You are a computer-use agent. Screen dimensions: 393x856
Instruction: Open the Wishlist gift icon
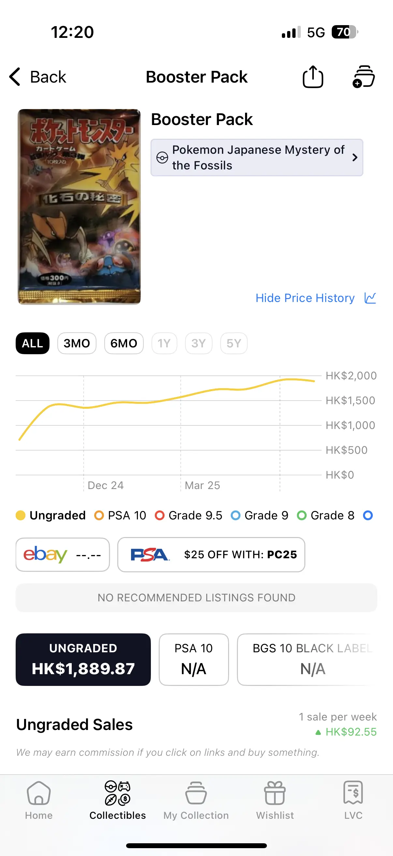pyautogui.click(x=275, y=793)
